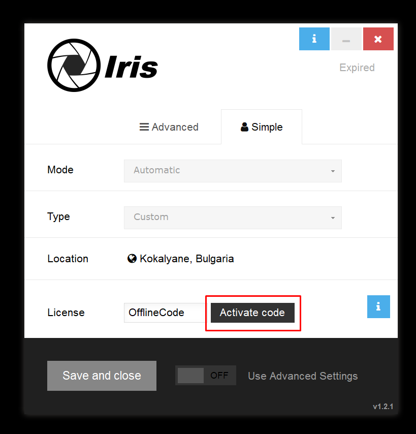Image resolution: width=416 pixels, height=434 pixels.
Task: Click the Mode row label
Action: click(60, 170)
